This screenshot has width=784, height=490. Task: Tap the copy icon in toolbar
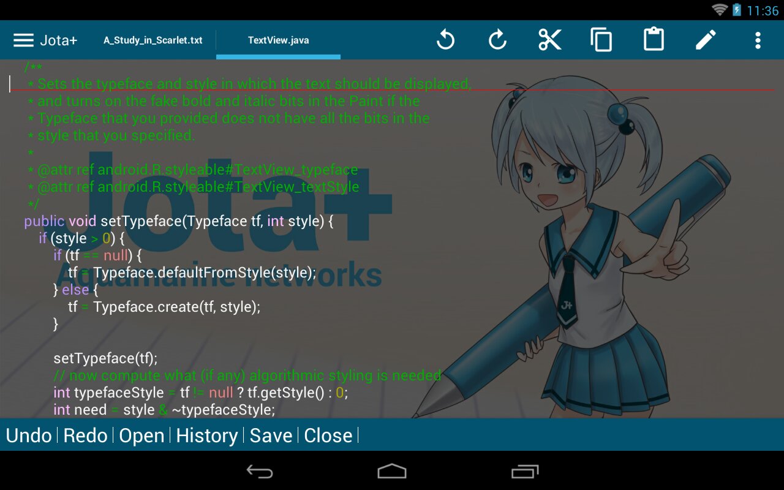(x=601, y=40)
